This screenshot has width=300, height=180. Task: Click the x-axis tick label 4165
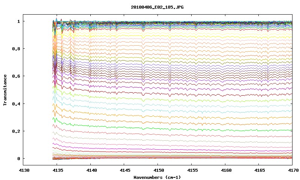coord(260,170)
